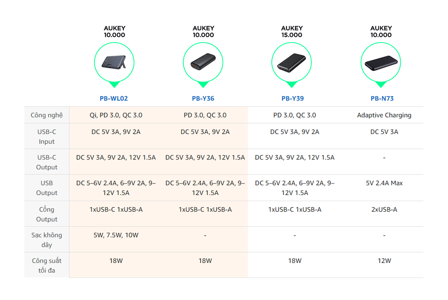Click the PB-Y36 power bank image

tap(203, 62)
